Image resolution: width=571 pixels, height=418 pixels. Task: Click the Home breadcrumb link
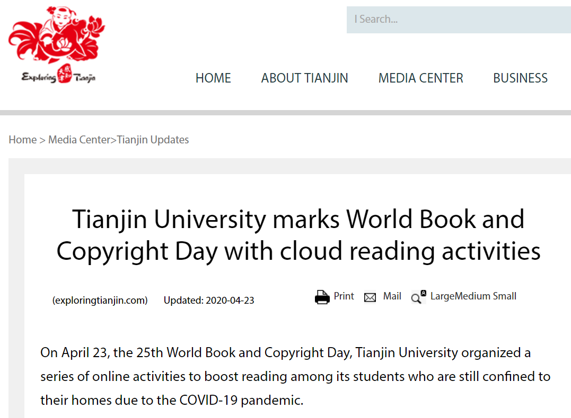22,140
